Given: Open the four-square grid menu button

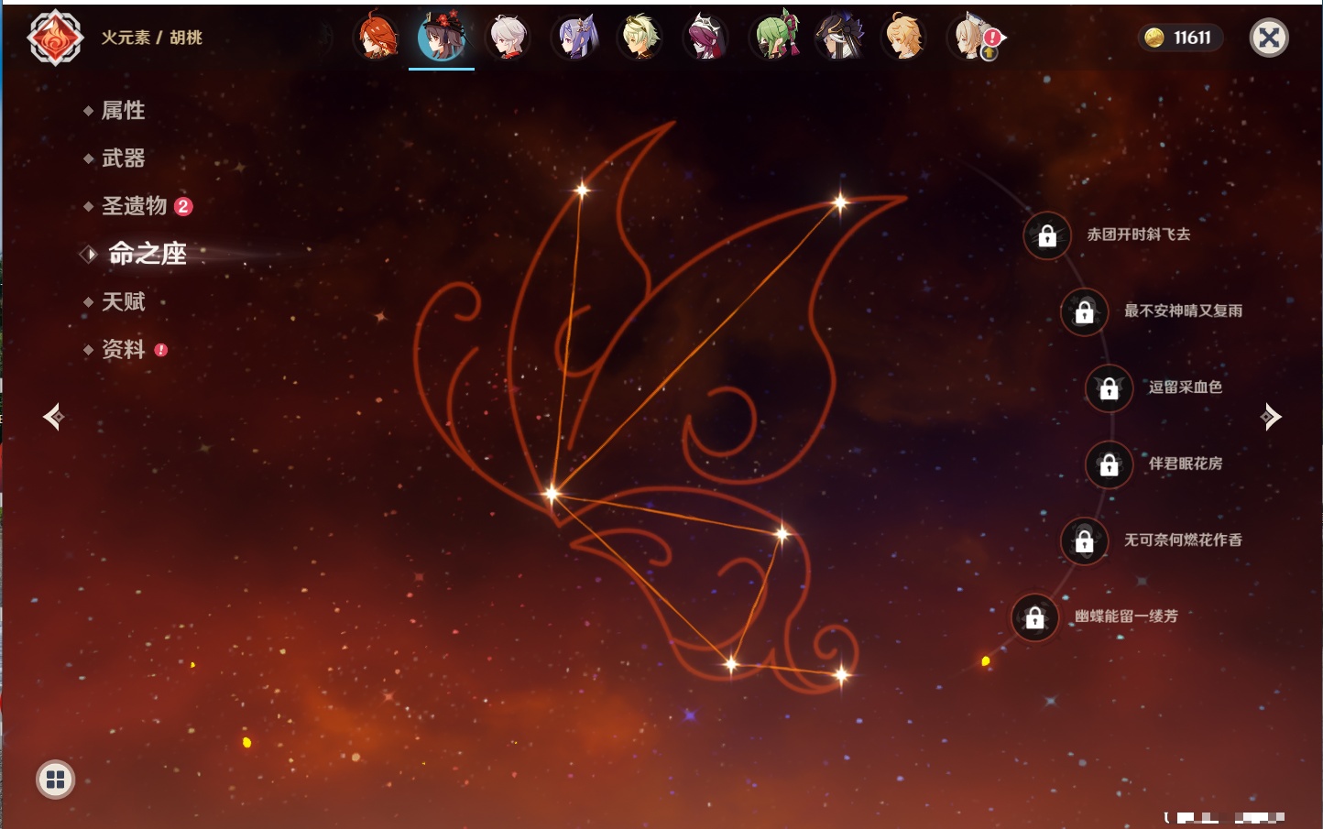Looking at the screenshot, I should click(55, 780).
